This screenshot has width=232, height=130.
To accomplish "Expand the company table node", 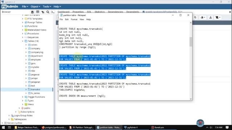I will click(26, 48).
